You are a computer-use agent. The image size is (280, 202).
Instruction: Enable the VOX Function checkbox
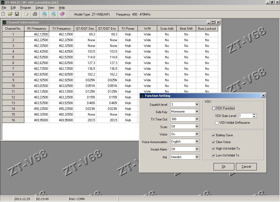(214, 108)
